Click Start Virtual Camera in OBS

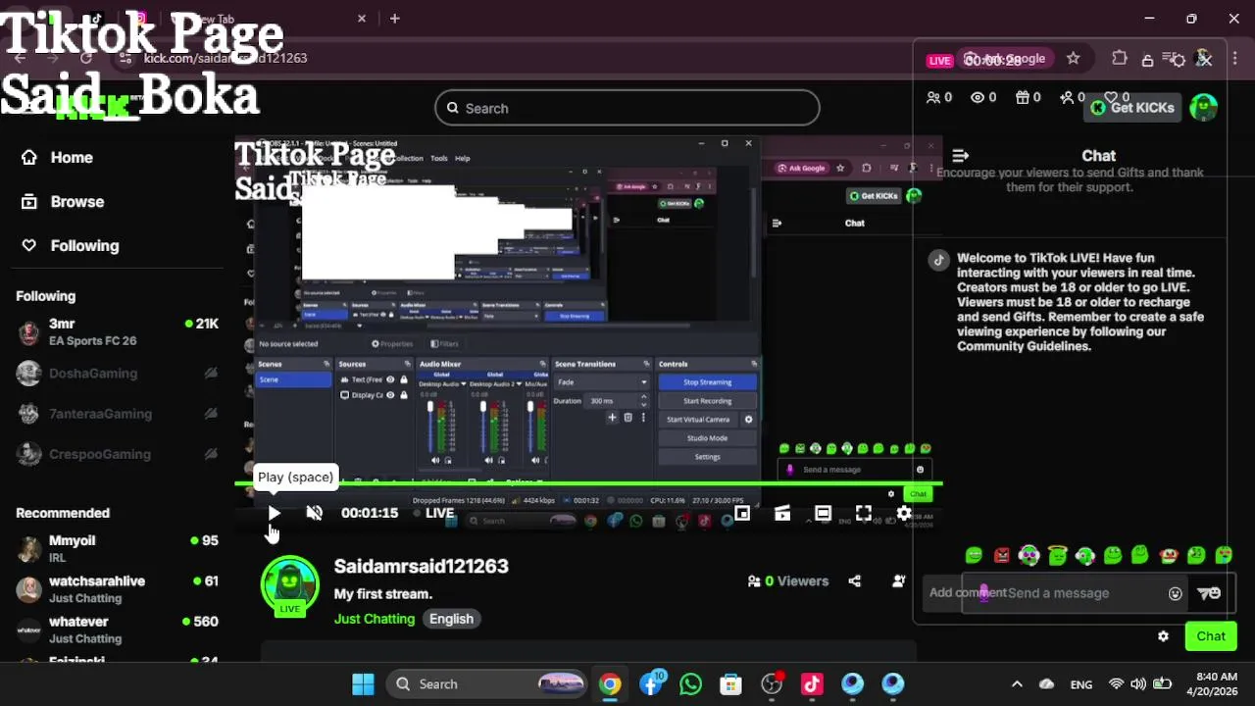click(698, 420)
